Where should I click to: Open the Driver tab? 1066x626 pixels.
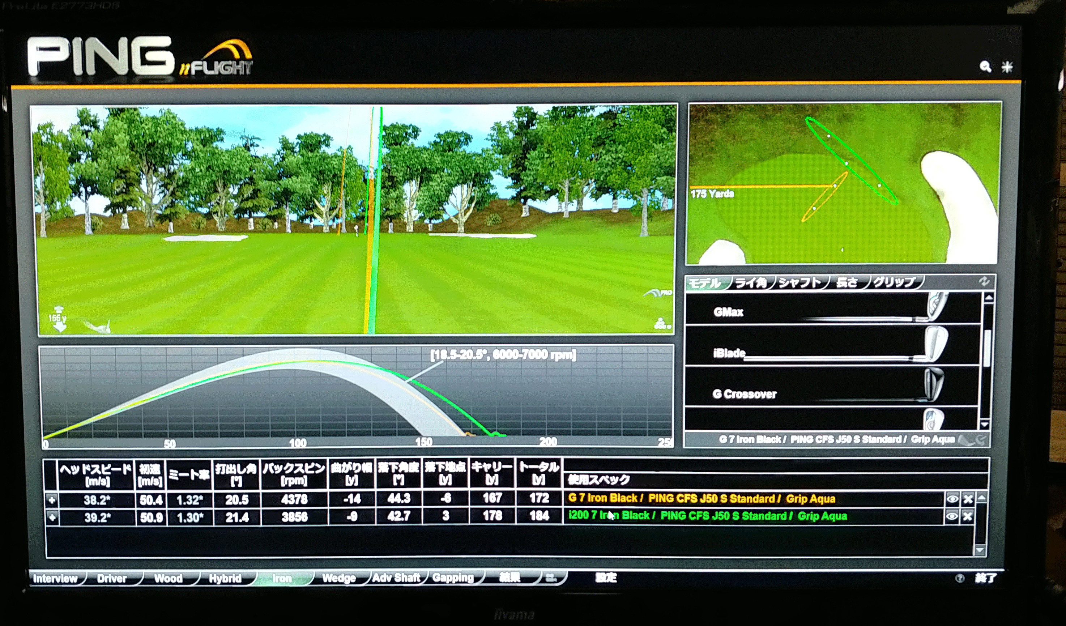tap(112, 579)
